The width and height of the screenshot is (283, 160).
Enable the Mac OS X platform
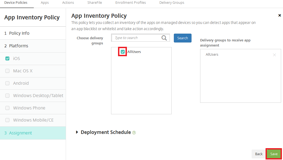[8, 71]
